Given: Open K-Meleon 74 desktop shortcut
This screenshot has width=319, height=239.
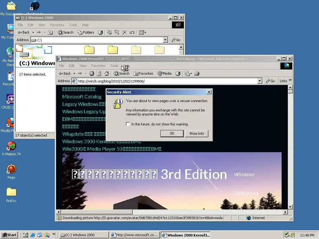Looking at the screenshot, I should (12, 148).
